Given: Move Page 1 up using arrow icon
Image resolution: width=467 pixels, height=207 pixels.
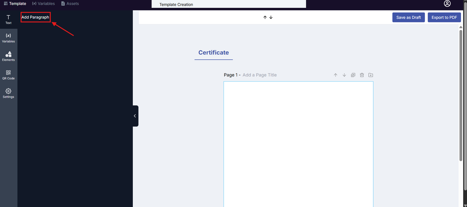Looking at the screenshot, I should pyautogui.click(x=335, y=75).
